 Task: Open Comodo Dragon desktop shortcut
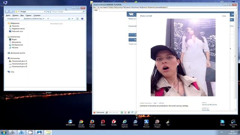(x=157, y=124)
